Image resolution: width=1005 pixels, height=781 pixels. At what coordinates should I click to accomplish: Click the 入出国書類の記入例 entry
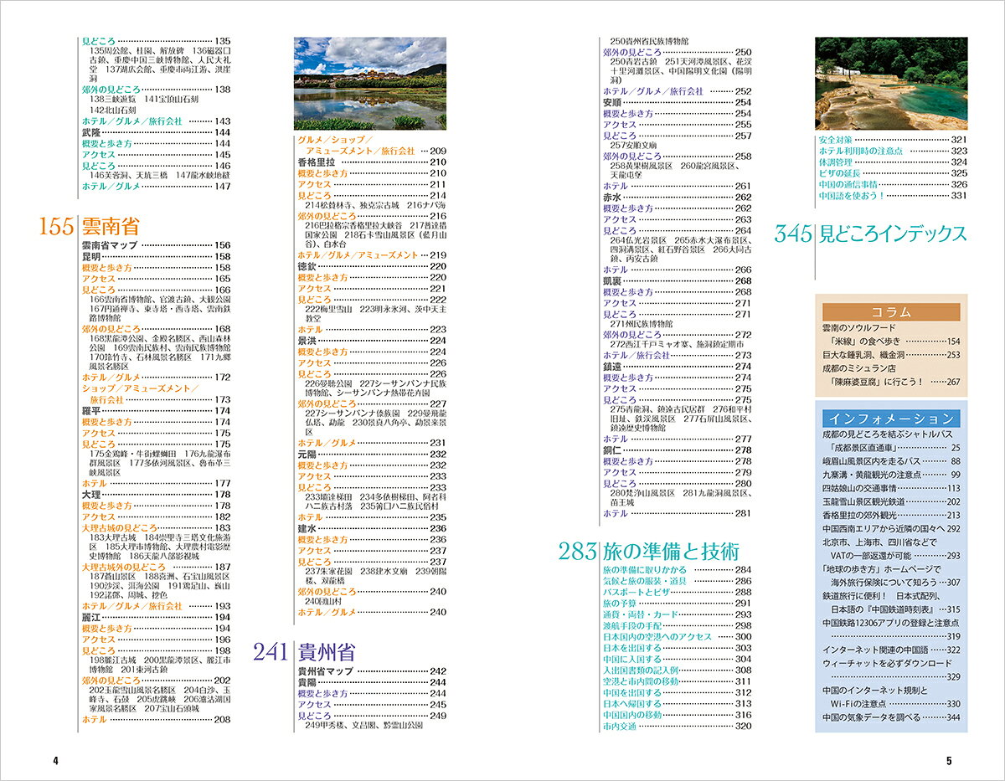pyautogui.click(x=678, y=671)
